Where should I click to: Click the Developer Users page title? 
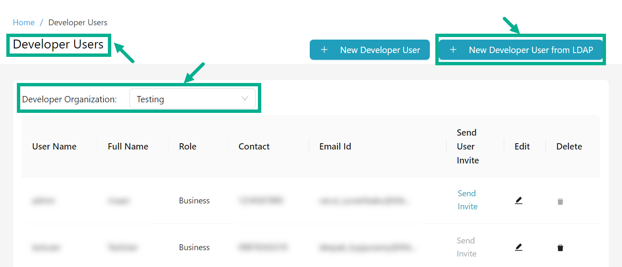[x=59, y=44]
